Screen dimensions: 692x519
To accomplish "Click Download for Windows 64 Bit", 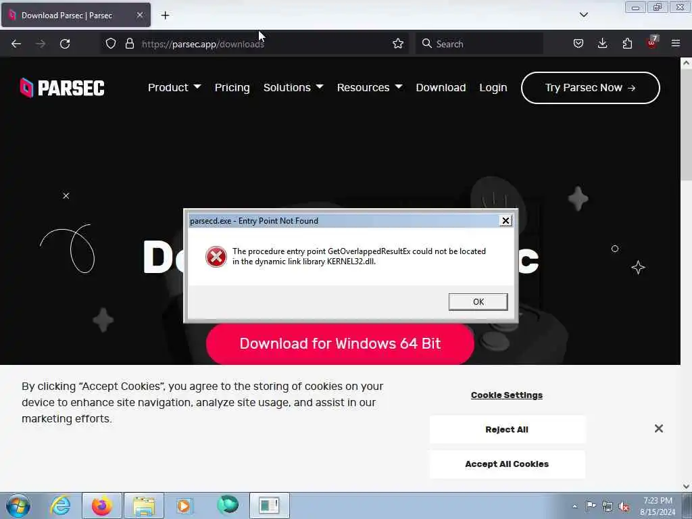I will (x=340, y=344).
